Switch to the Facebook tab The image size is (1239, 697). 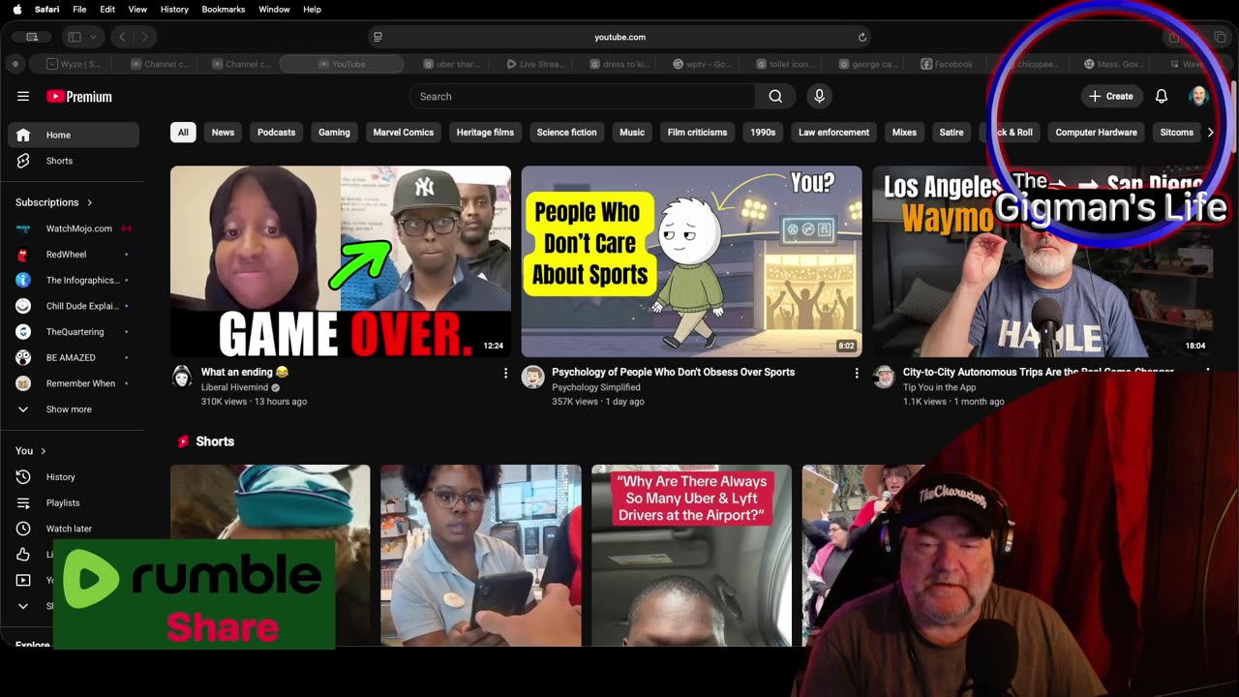click(x=947, y=64)
